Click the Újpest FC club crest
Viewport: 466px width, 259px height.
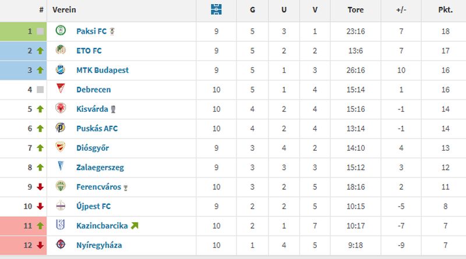(59, 206)
